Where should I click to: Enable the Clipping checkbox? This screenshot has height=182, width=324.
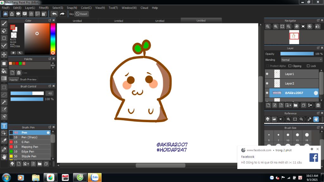[x=290, y=66]
